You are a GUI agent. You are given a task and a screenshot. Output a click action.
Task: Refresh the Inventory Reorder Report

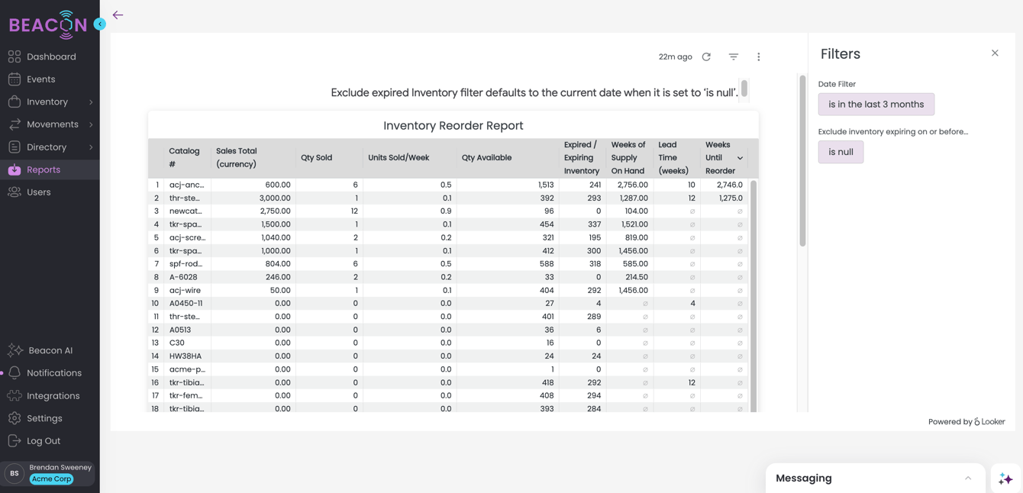click(706, 56)
